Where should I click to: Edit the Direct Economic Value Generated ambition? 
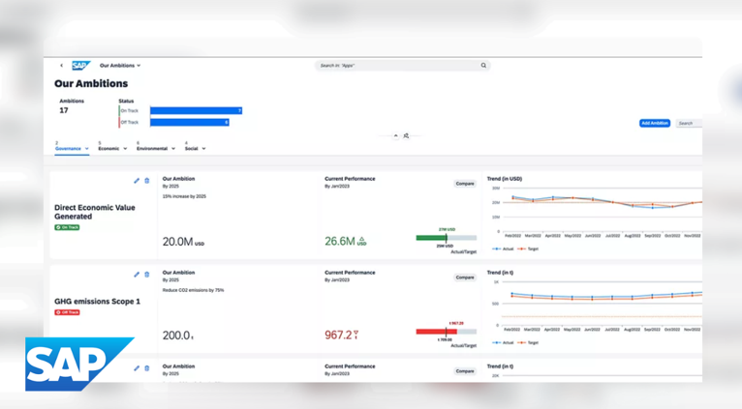coord(137,181)
